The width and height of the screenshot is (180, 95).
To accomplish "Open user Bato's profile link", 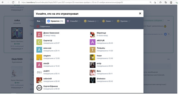I will (99, 71).
